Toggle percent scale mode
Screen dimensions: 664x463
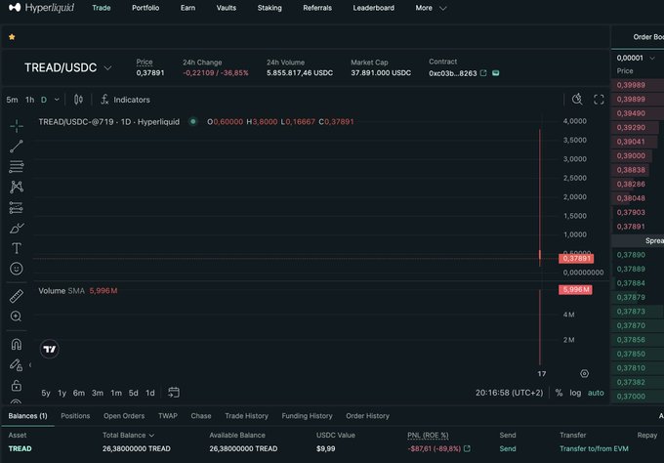coord(559,393)
